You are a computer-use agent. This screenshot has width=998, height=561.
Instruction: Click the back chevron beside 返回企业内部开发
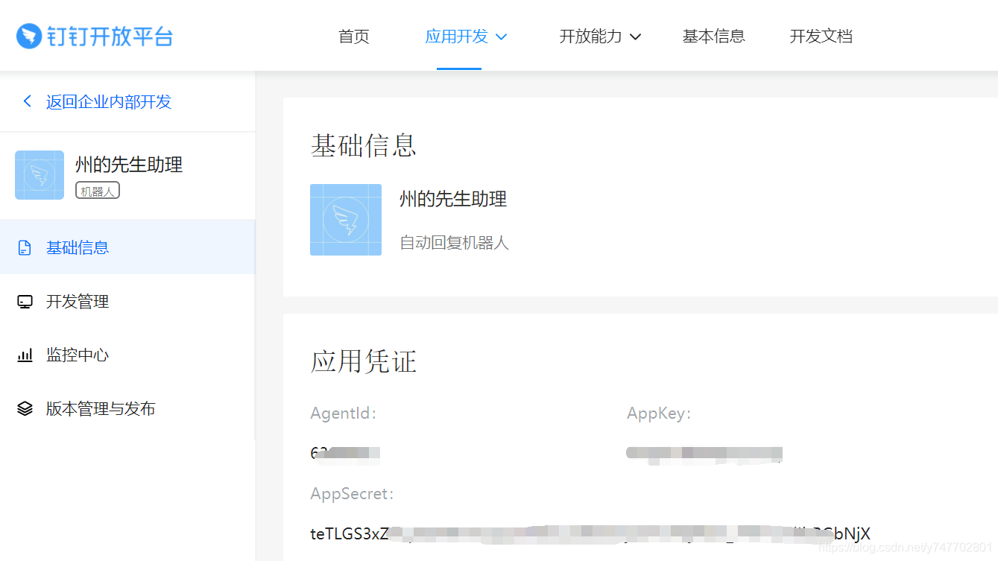click(x=27, y=101)
